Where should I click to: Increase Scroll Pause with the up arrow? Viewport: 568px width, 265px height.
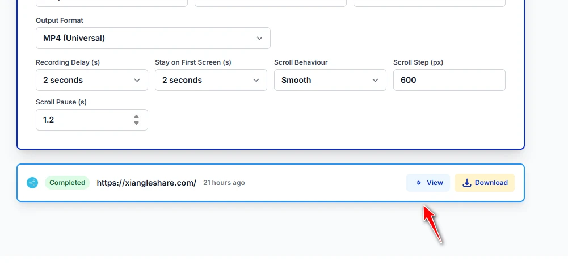coord(136,117)
